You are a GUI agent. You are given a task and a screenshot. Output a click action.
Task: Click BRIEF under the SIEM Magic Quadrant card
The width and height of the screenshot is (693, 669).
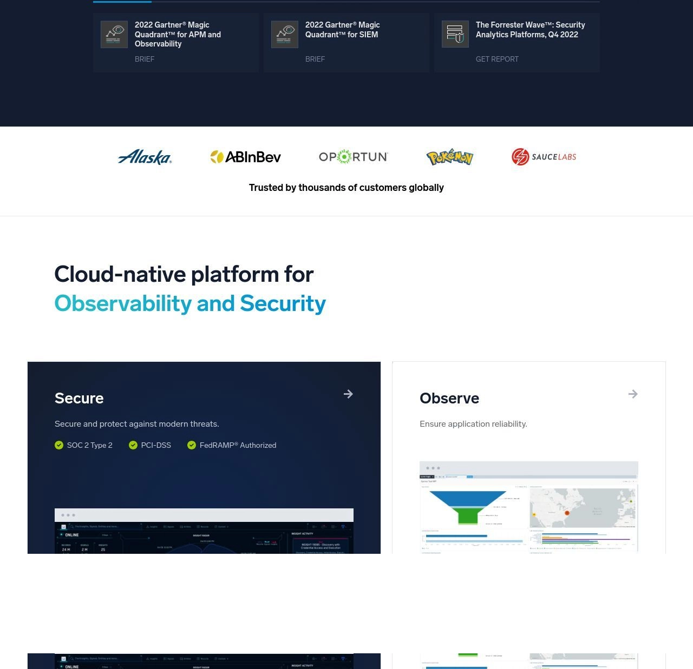(x=315, y=59)
